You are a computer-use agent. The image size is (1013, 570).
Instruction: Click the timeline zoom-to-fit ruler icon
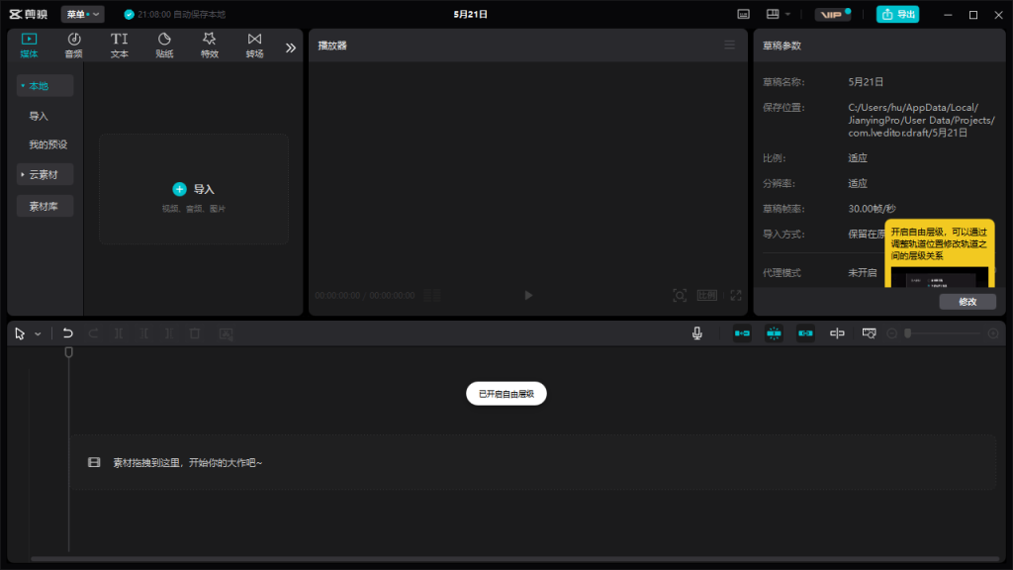[x=869, y=333]
